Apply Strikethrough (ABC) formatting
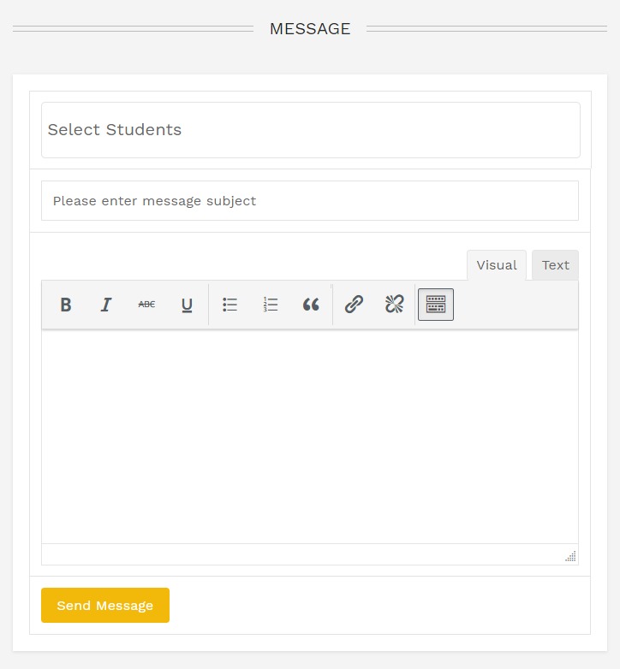 point(146,305)
